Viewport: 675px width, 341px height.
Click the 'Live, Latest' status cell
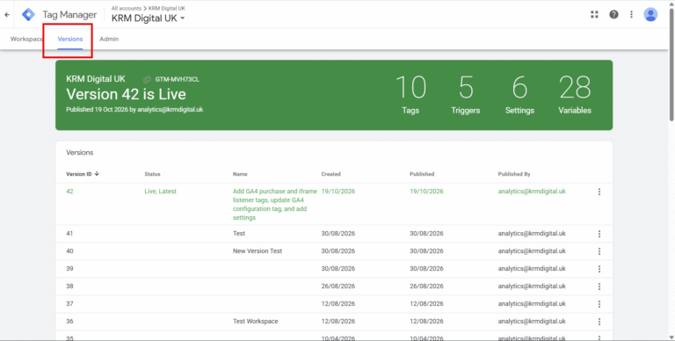coord(161,192)
